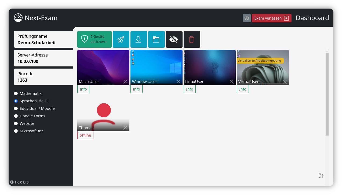Click the offline status badge under Thomas

pyautogui.click(x=85, y=135)
